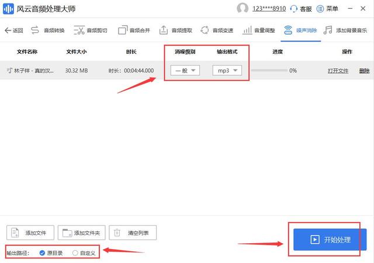Go back with the 返回 arrow
The image size is (374, 263).
click(x=14, y=30)
